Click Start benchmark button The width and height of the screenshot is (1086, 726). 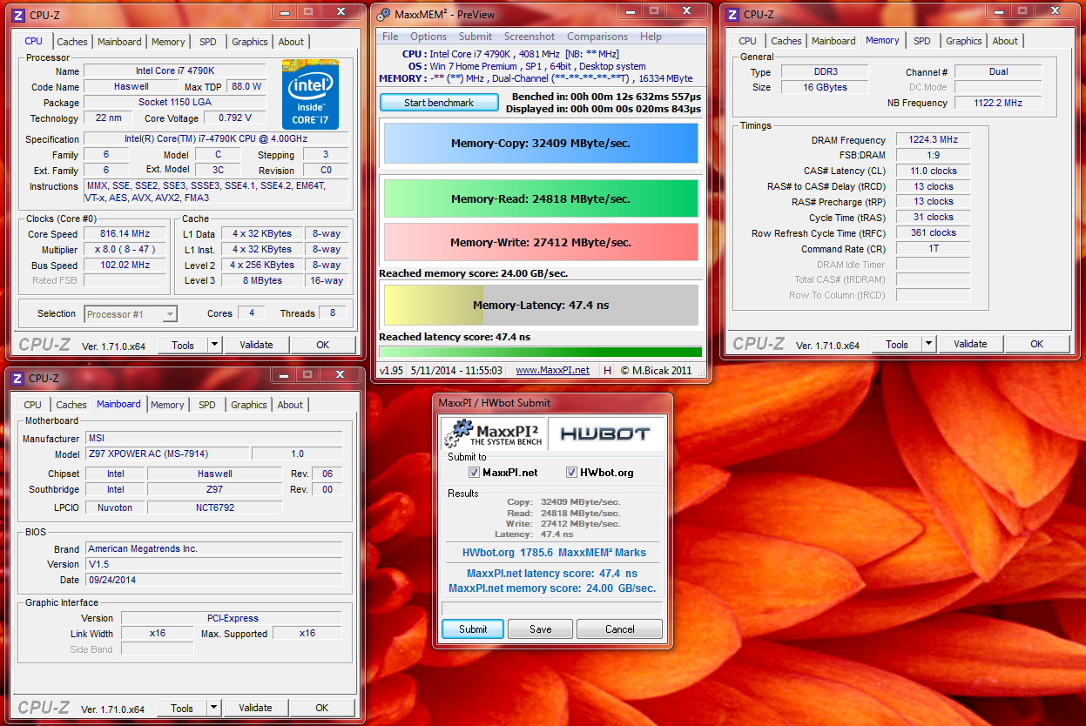(x=439, y=103)
